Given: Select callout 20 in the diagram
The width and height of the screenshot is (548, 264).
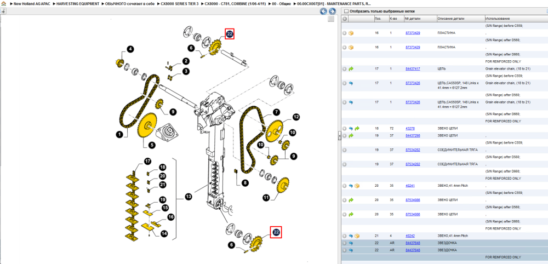Looking at the screenshot, I should pos(163,176).
